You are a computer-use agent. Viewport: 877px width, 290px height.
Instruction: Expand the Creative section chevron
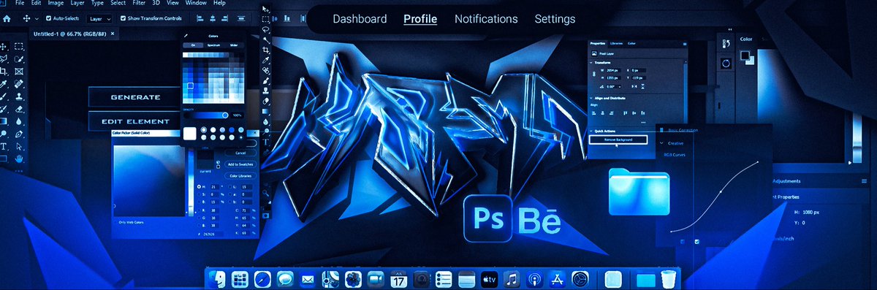pos(661,142)
